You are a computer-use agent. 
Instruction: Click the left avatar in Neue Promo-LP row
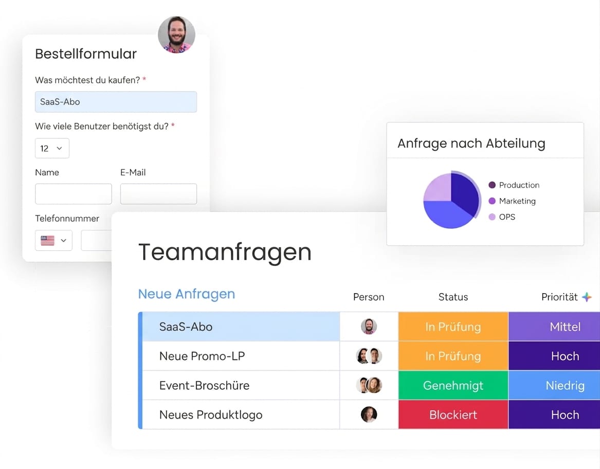click(x=363, y=356)
